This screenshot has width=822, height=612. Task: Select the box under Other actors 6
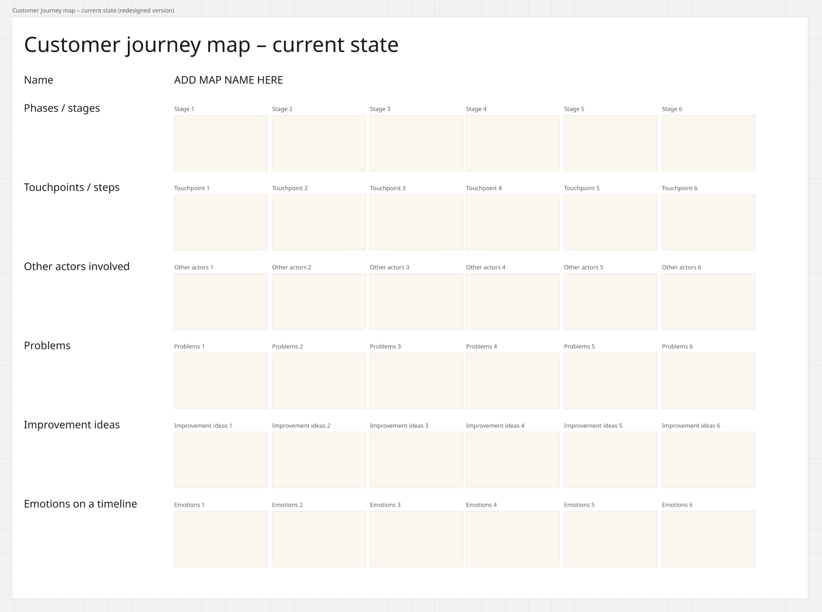[x=708, y=302]
